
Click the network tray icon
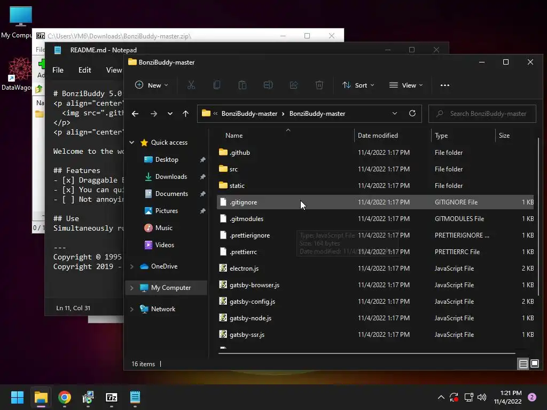[468, 397]
